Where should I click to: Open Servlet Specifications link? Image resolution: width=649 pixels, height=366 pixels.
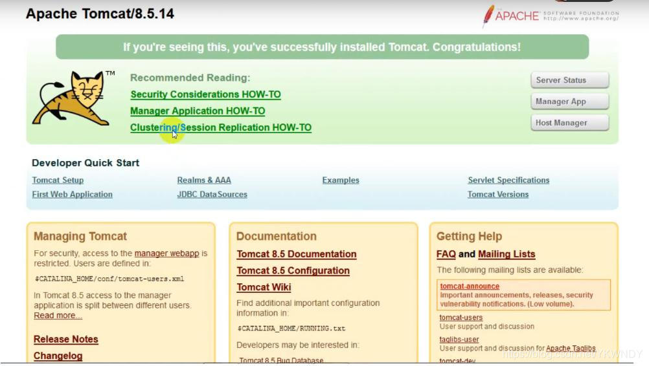point(508,180)
